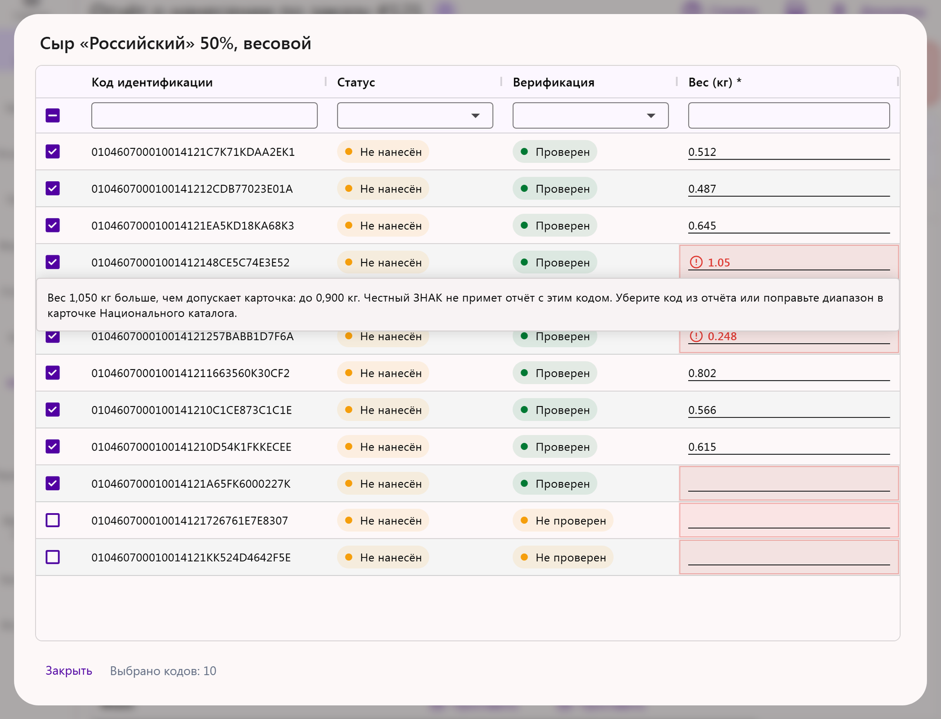Viewport: 941px width, 719px height.
Task: Edit the weight field showing 0.487
Action: click(x=789, y=189)
